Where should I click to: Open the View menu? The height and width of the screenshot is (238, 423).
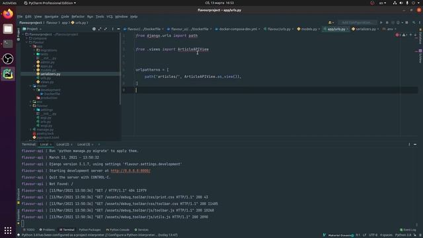[38, 17]
